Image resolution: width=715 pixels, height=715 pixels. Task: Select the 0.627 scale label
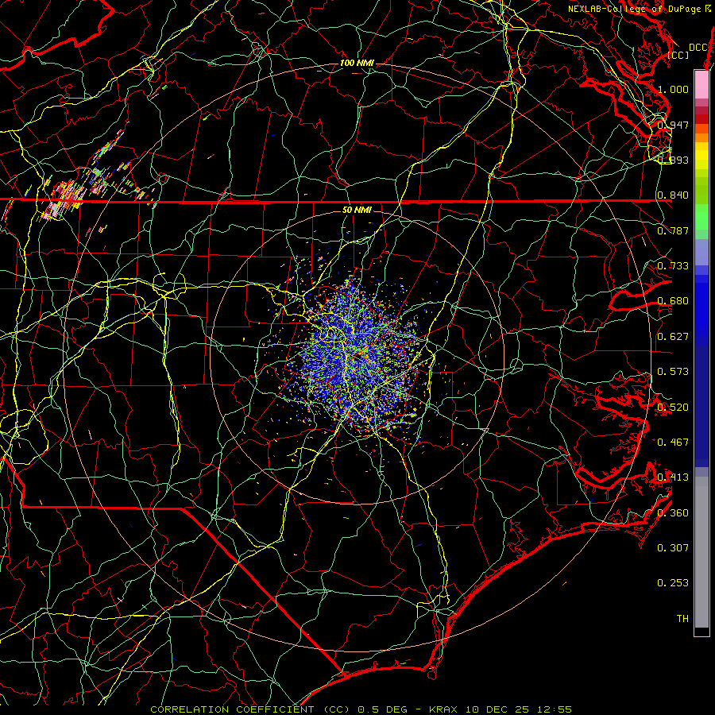point(673,337)
